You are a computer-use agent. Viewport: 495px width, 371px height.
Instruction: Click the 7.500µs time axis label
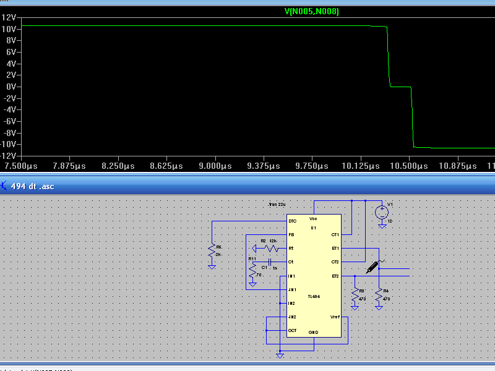(20, 166)
